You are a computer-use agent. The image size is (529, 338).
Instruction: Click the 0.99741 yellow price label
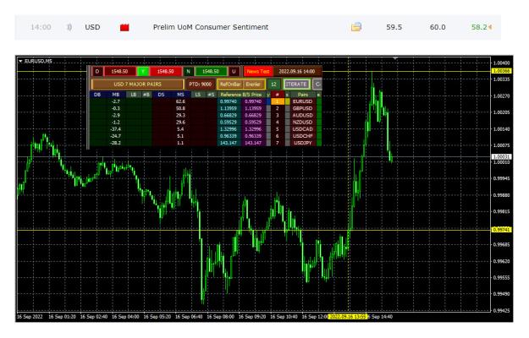pos(502,230)
